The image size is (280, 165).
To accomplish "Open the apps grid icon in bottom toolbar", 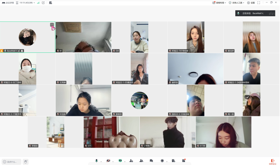I will [x=184, y=161].
